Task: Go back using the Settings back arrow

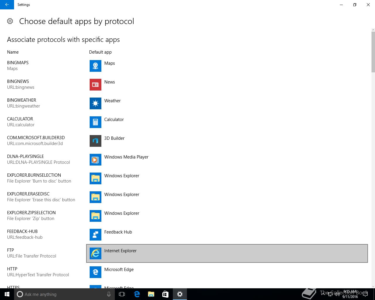Action: (7, 5)
